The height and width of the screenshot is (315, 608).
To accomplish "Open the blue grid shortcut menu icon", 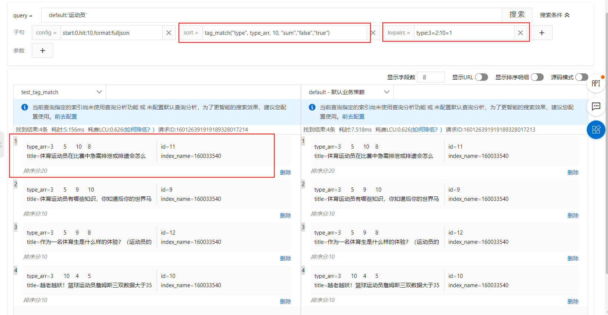I will pyautogui.click(x=596, y=130).
